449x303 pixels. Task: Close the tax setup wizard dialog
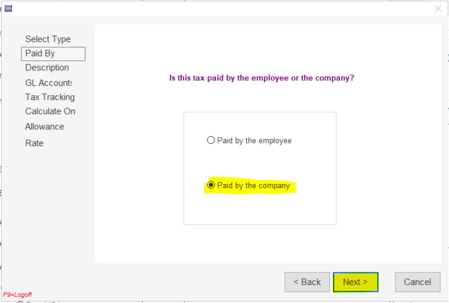click(x=438, y=9)
